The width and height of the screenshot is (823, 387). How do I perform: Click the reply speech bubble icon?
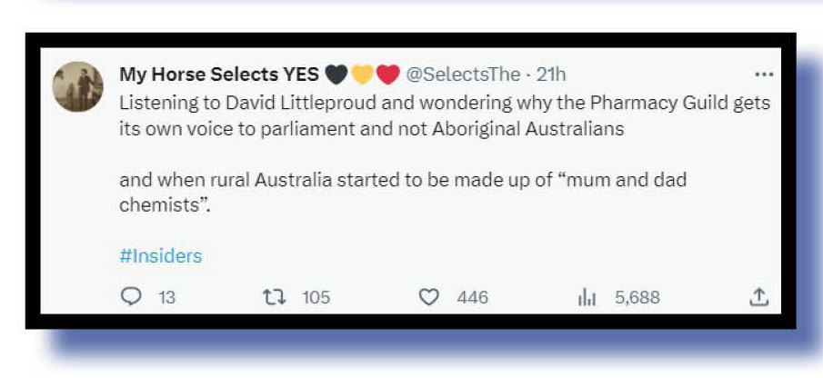pos(131,297)
